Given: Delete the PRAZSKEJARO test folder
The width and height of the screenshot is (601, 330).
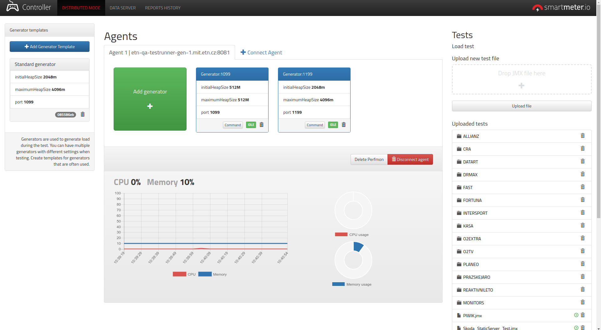Looking at the screenshot, I should click(x=583, y=277).
